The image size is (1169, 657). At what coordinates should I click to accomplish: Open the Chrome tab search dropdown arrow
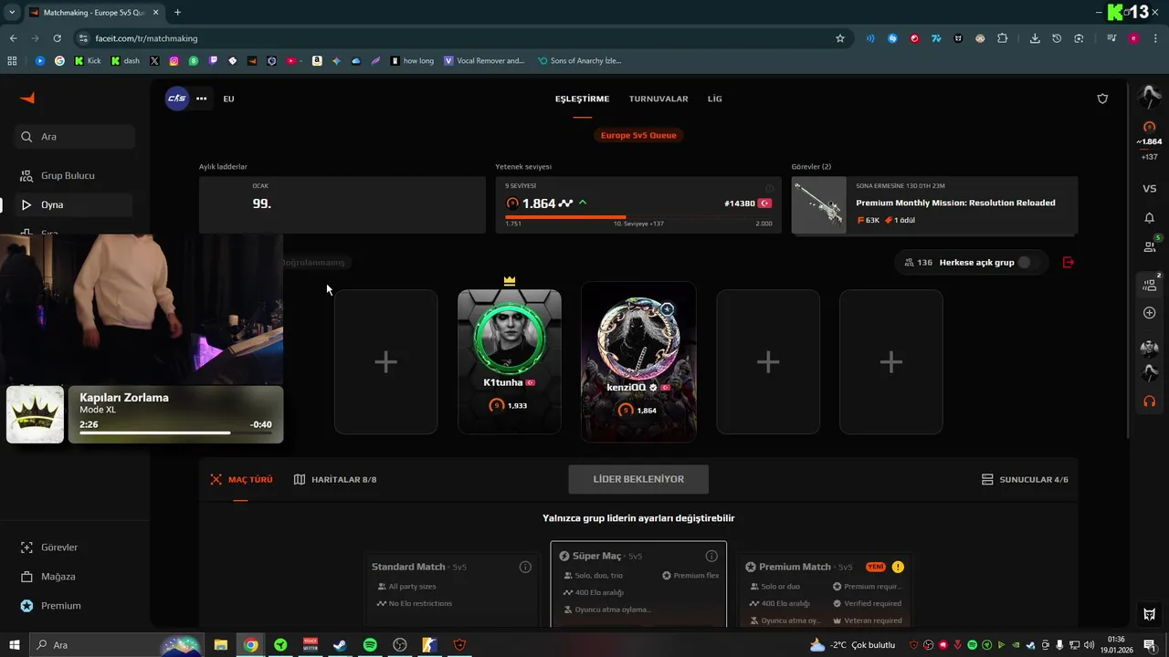click(x=12, y=12)
